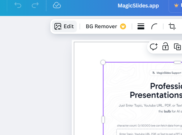
Task: Click the top-left corner resize handle
Action: [103, 62]
